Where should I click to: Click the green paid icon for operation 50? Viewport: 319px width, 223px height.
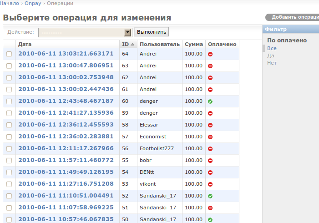pos(210,219)
